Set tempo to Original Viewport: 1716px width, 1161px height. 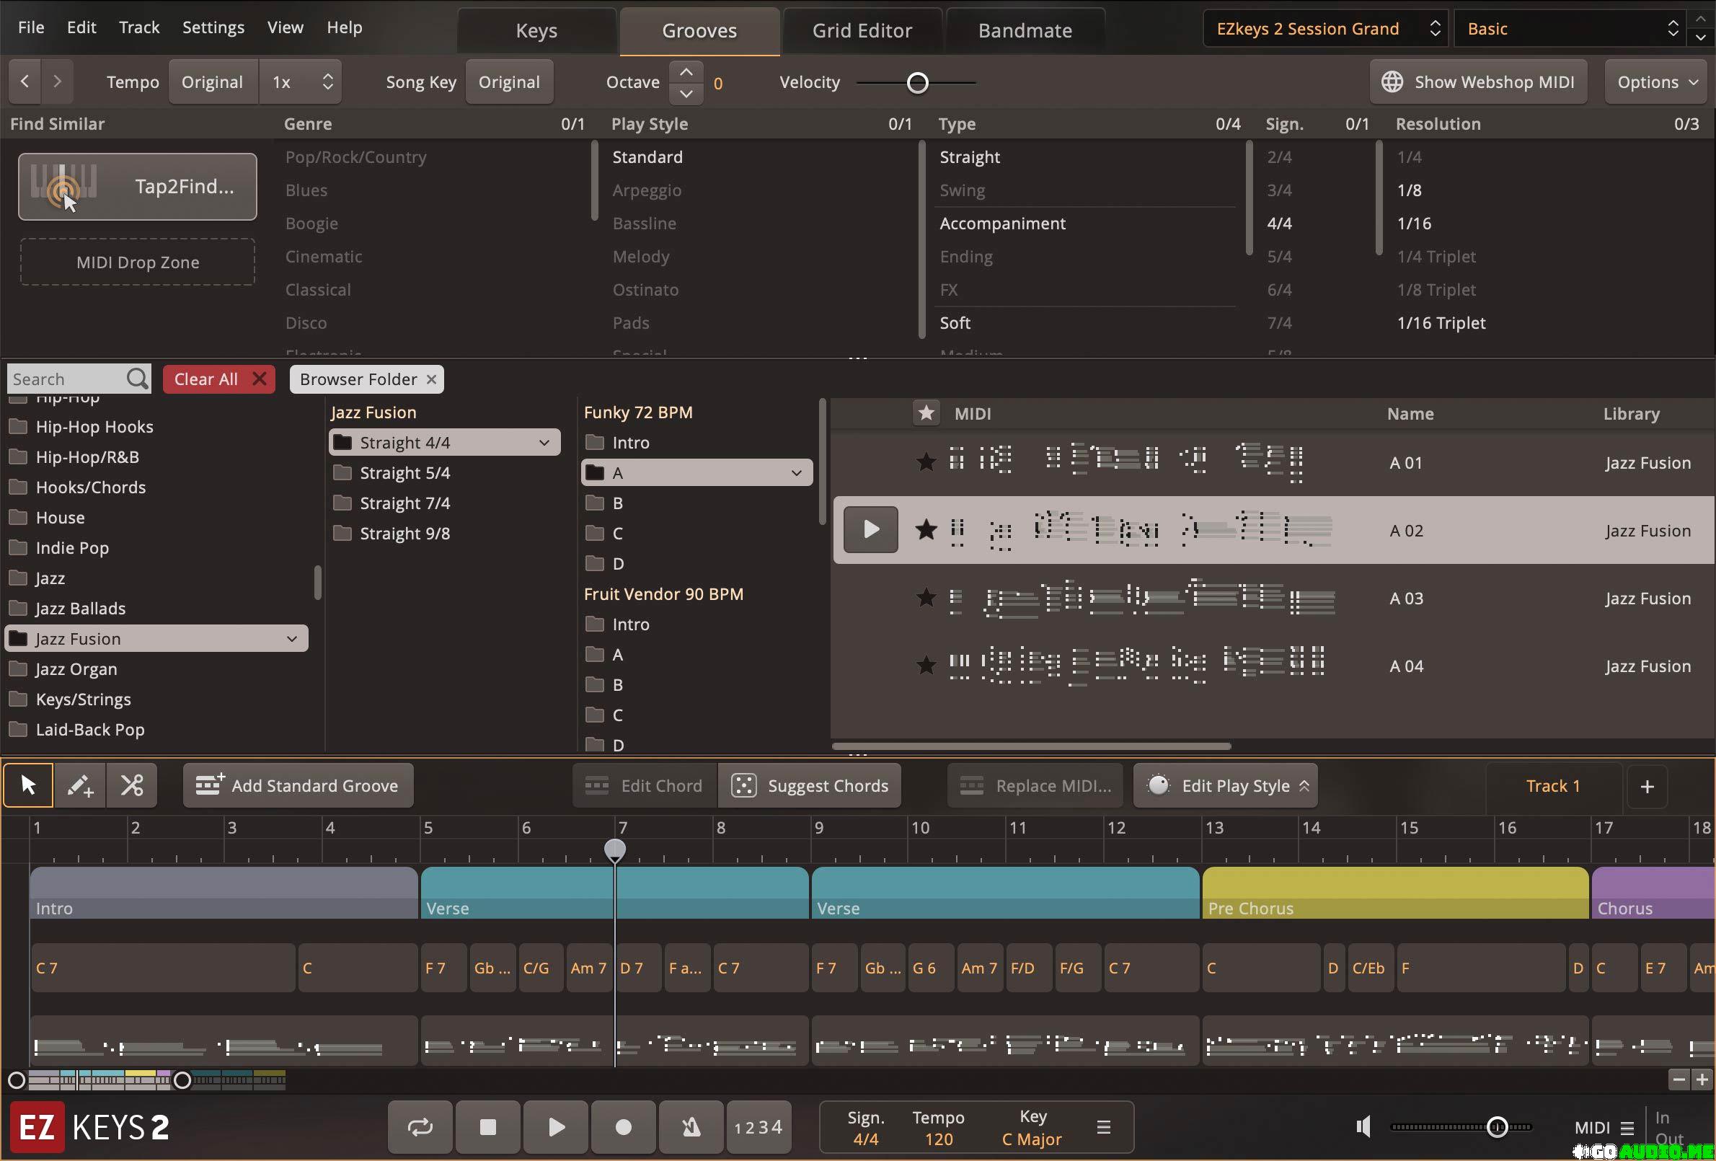coord(213,81)
